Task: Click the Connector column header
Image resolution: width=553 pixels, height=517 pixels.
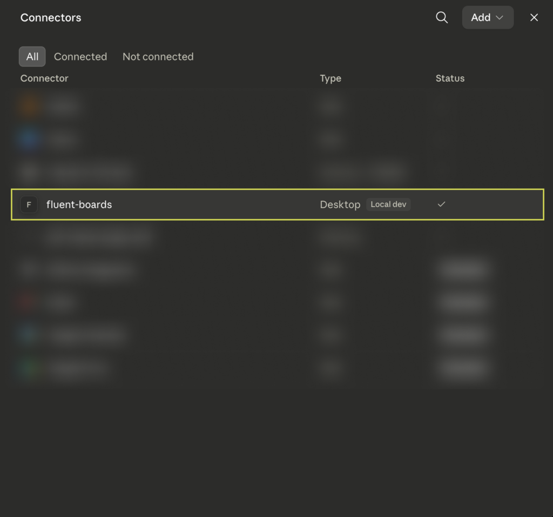Action: [44, 78]
